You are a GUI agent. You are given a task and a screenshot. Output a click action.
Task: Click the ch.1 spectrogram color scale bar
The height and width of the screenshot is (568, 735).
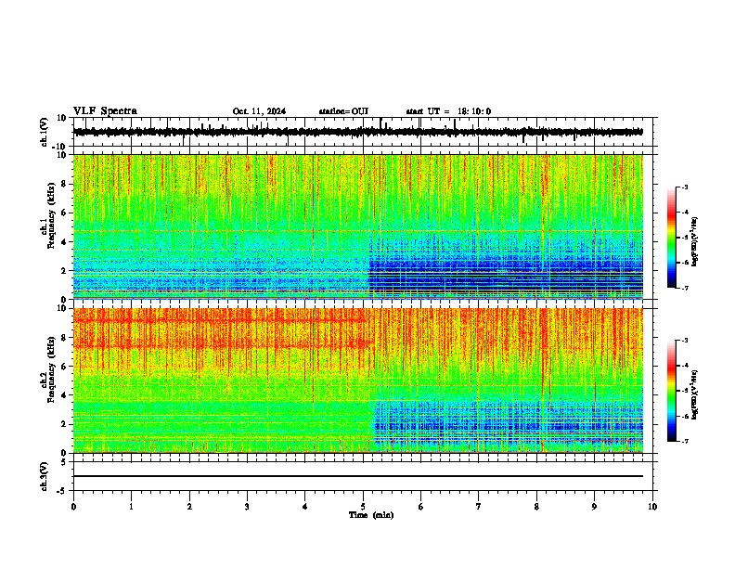pos(671,238)
